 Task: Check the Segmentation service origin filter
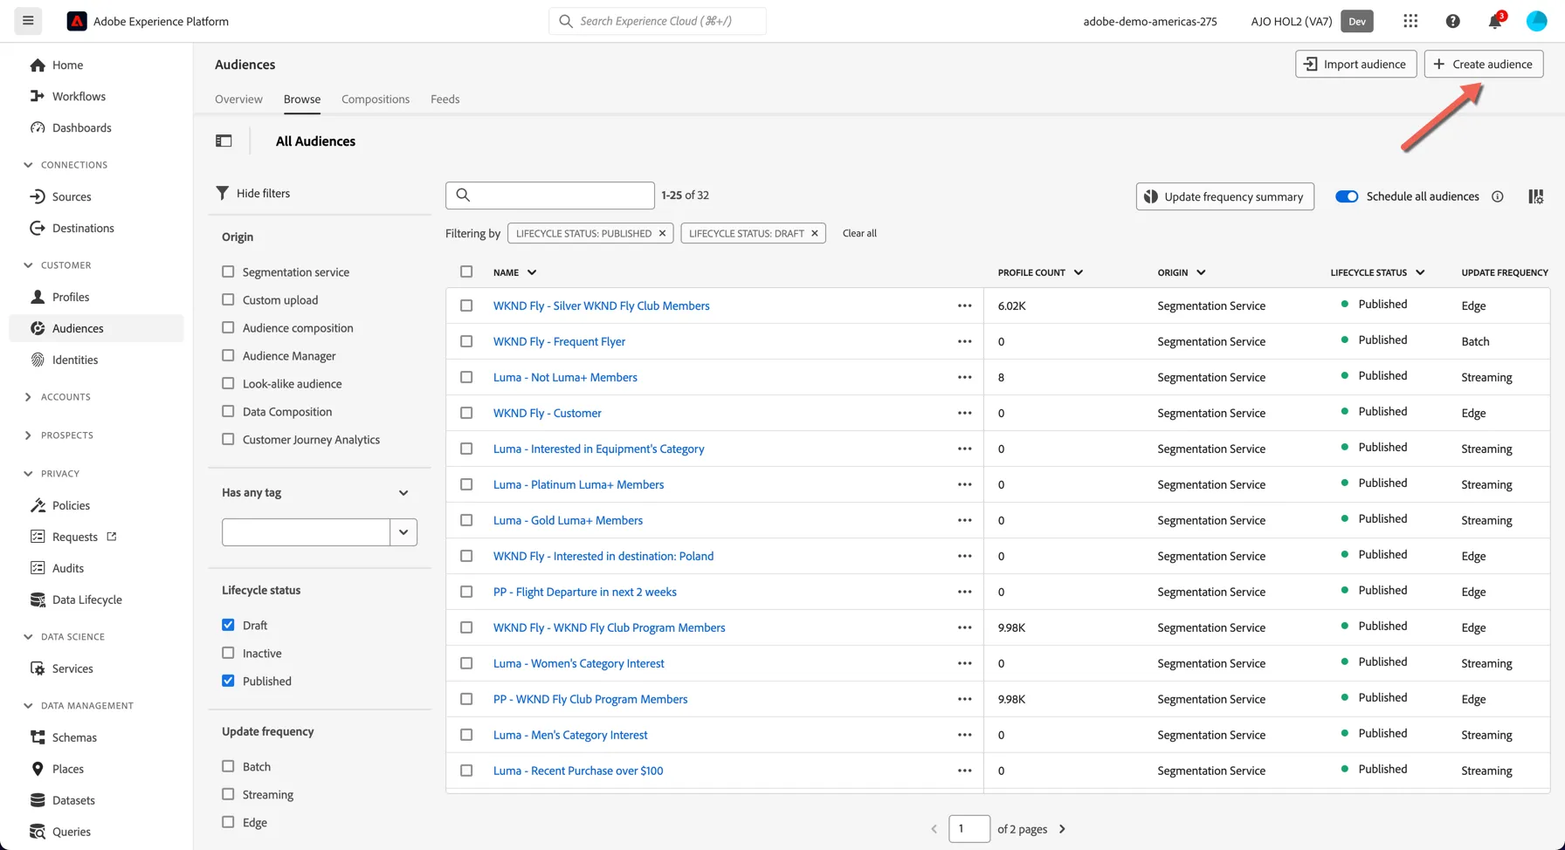click(x=228, y=271)
